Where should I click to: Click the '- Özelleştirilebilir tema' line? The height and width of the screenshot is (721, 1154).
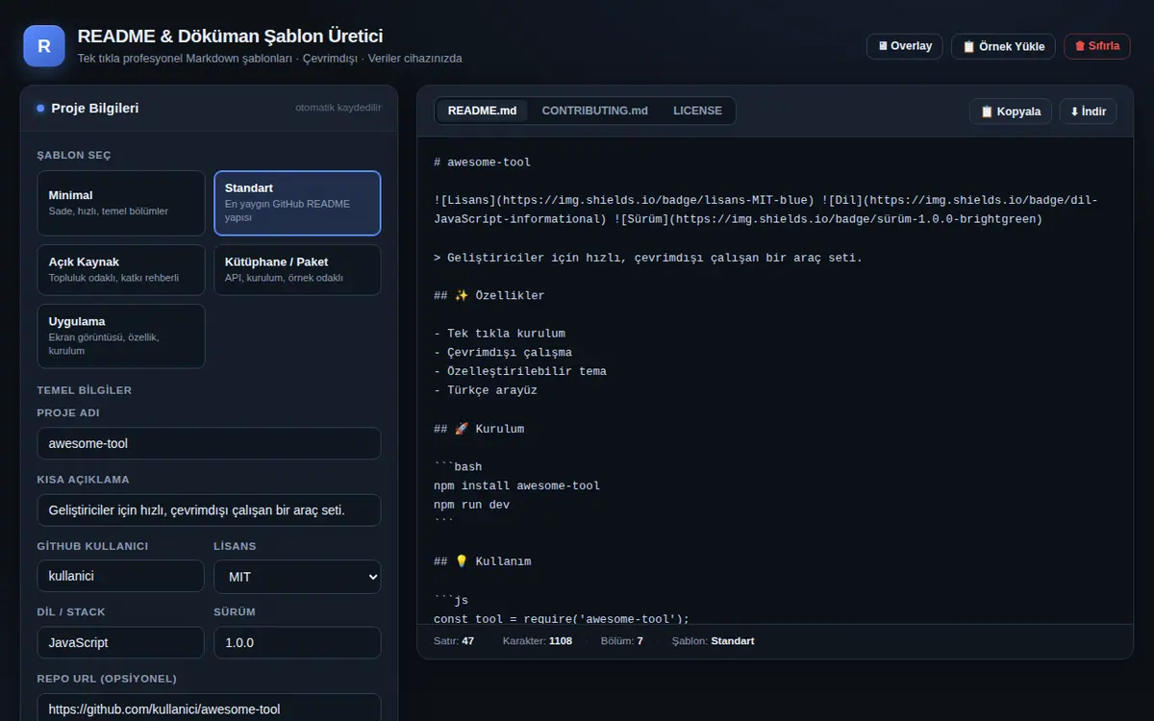click(520, 371)
